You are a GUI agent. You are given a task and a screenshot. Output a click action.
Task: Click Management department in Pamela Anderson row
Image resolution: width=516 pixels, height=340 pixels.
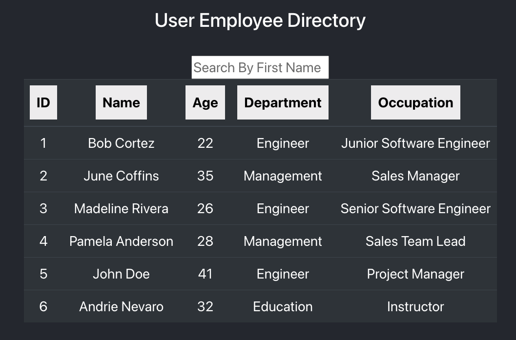click(x=283, y=241)
